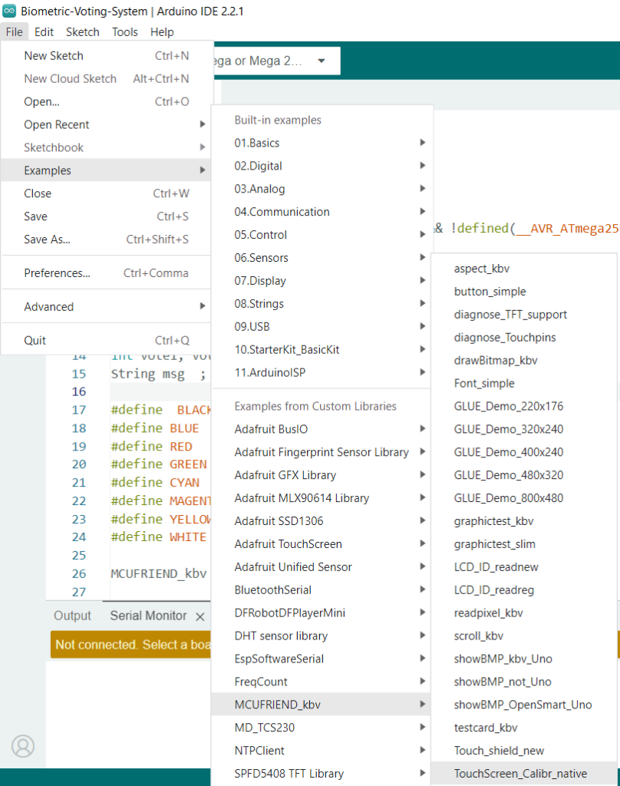Expand BluetoothSerial examples
The width and height of the screenshot is (620, 786).
pyautogui.click(x=322, y=590)
